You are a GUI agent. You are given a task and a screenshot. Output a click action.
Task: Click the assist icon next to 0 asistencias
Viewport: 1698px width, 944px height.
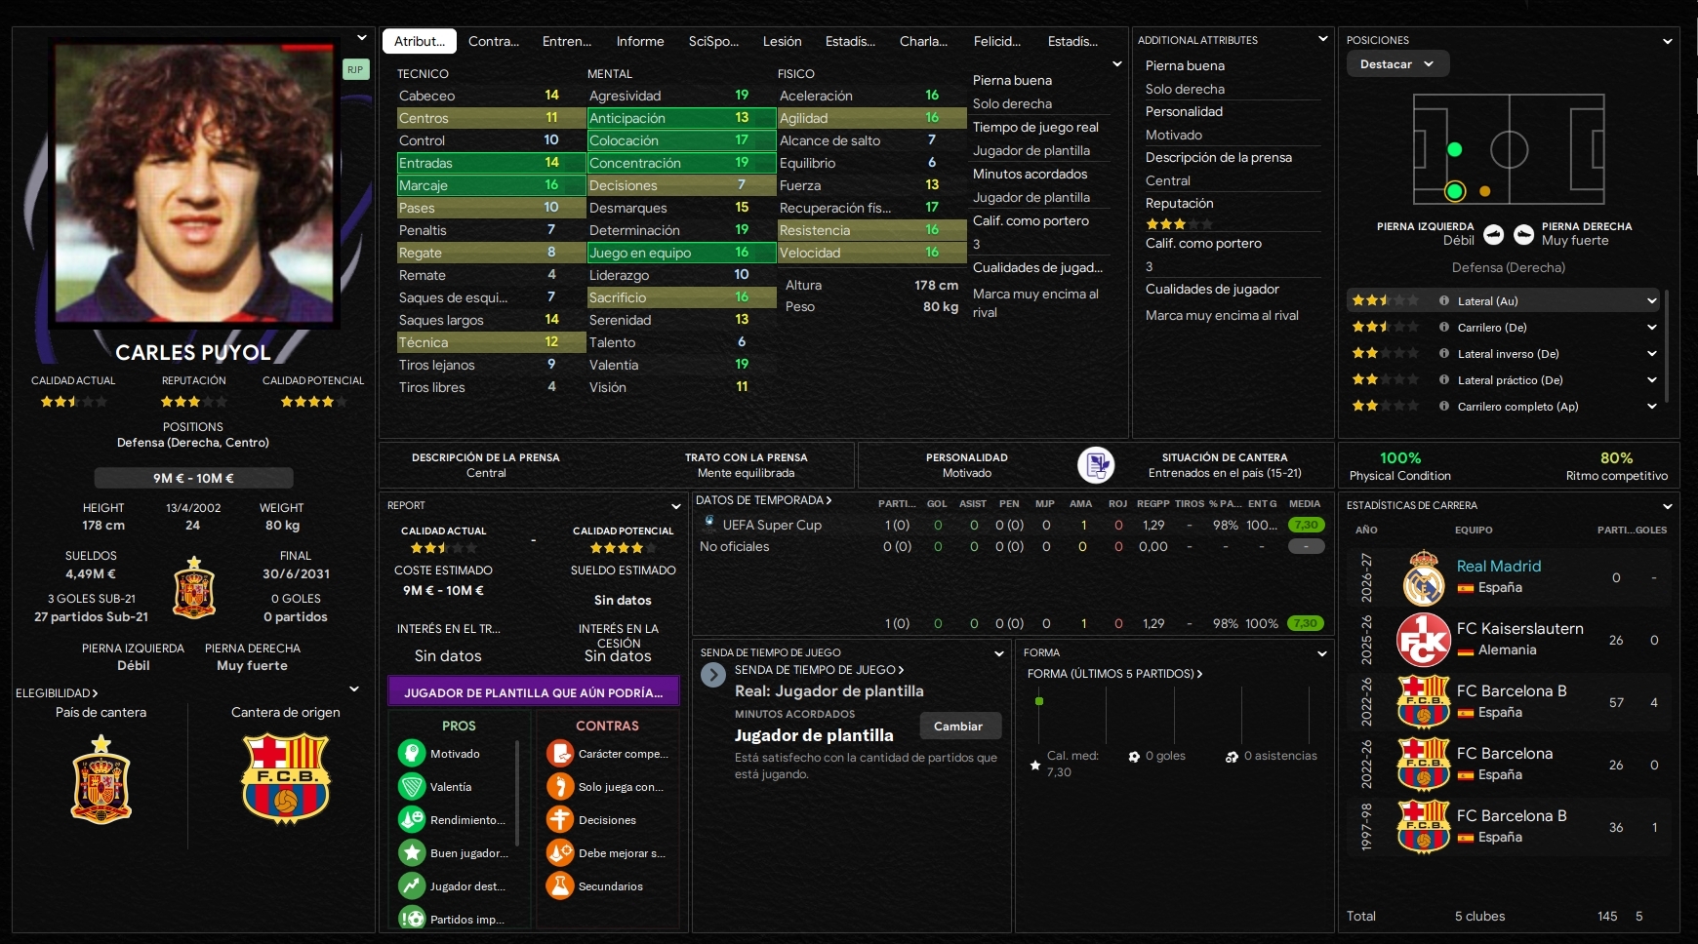pyautogui.click(x=1232, y=756)
